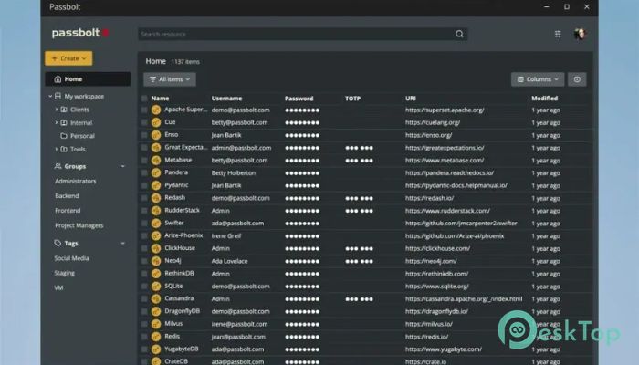Click the Redash resource icon
This screenshot has width=639, height=365.
coord(156,198)
